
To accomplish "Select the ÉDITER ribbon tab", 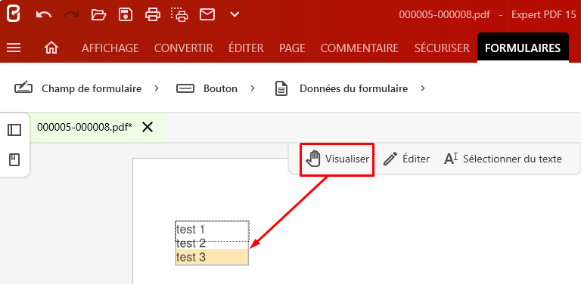I will [246, 48].
